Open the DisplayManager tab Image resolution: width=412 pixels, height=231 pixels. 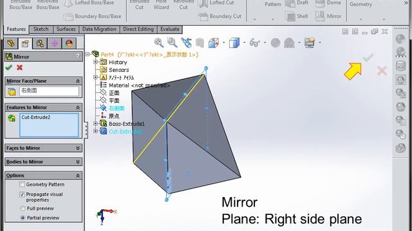[x=69, y=43]
